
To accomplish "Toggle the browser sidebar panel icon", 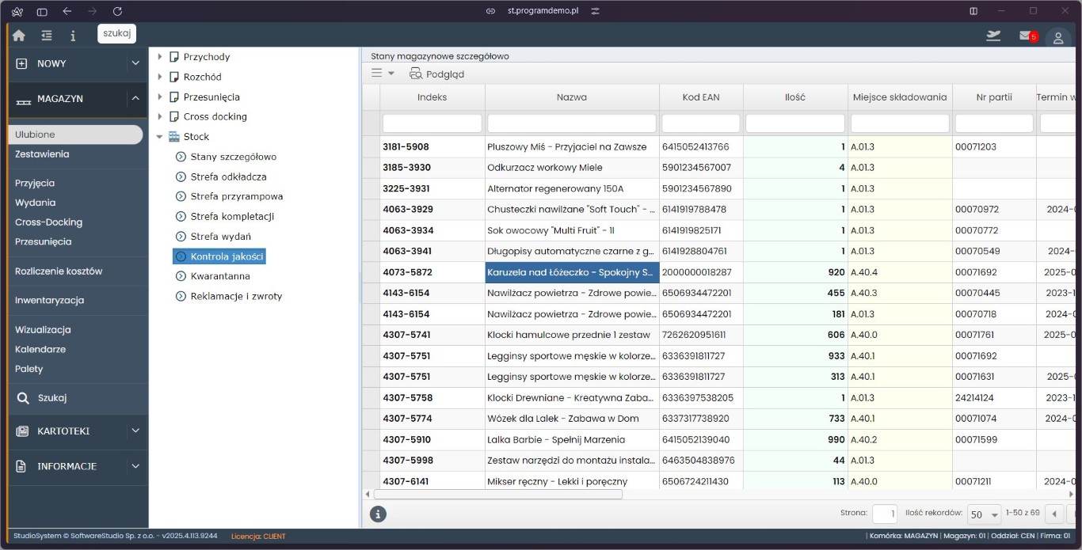I will point(42,11).
